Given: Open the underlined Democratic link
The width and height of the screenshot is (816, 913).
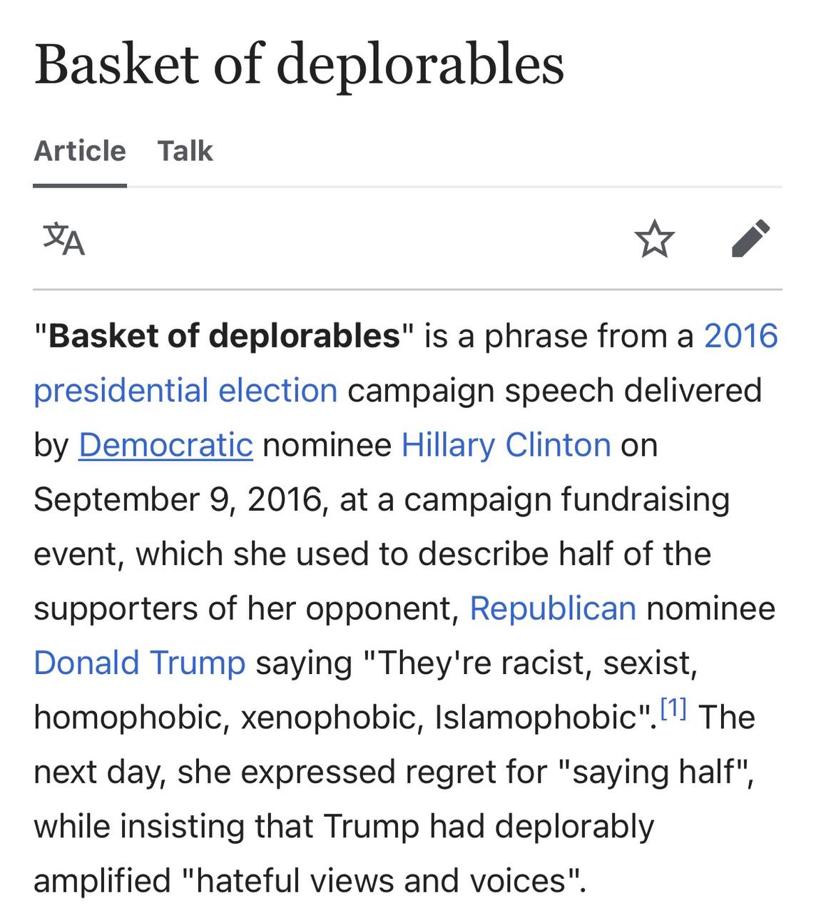Looking at the screenshot, I should (x=165, y=445).
